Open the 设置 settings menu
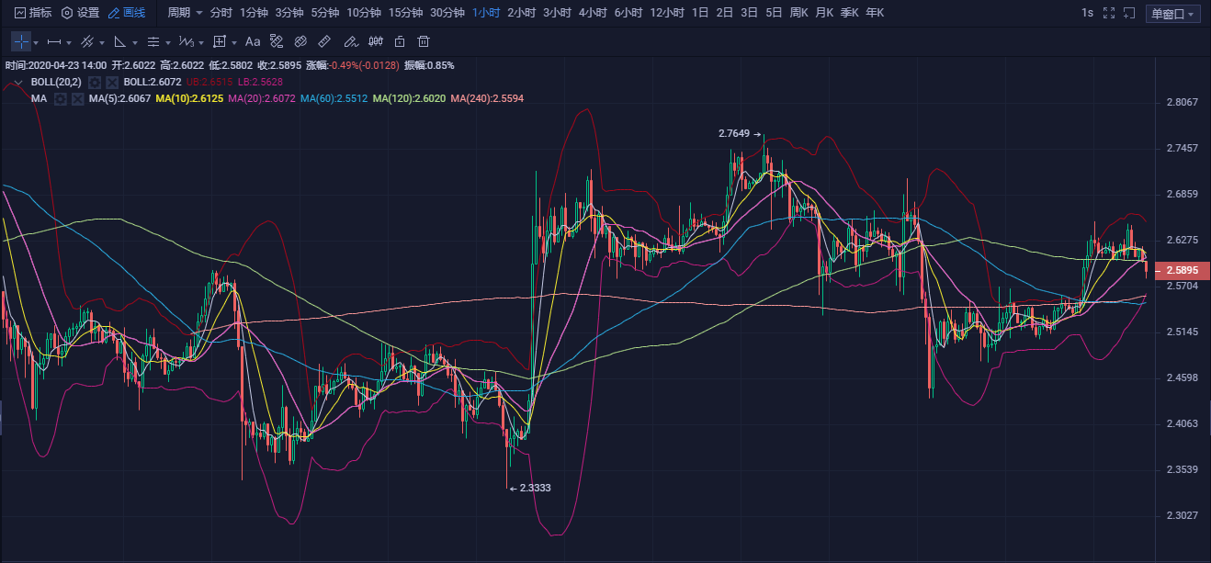1211x563 pixels. click(x=80, y=13)
